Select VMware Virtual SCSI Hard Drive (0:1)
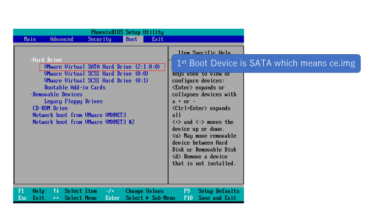Image resolution: width=365 pixels, height=208 pixels. [x=96, y=80]
